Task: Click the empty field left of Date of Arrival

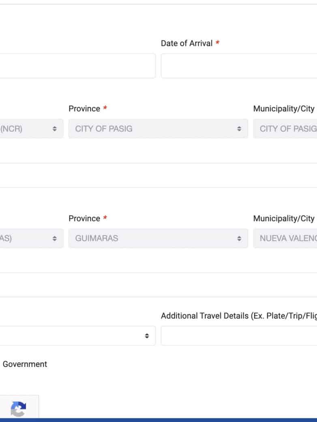Action: pyautogui.click(x=77, y=66)
